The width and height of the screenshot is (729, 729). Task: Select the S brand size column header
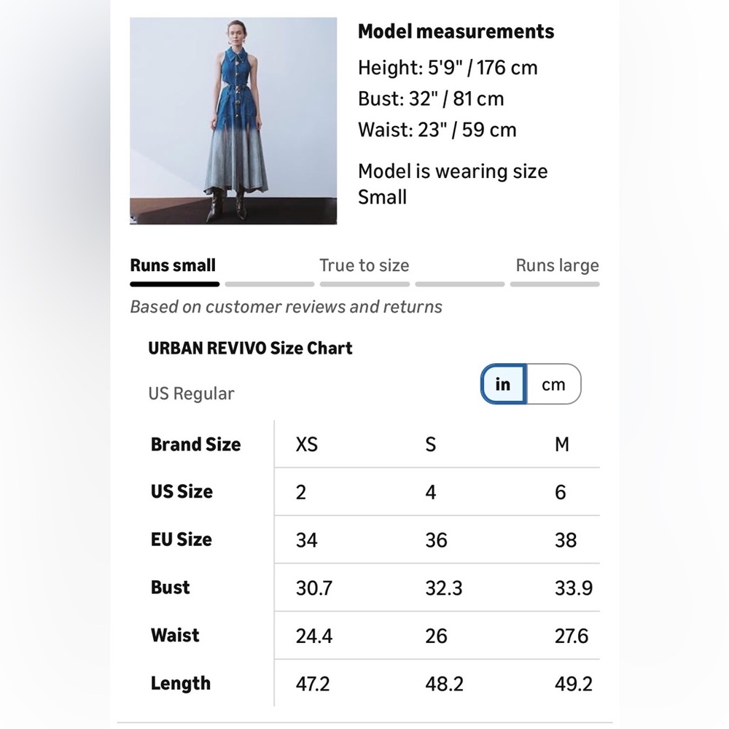click(x=431, y=444)
